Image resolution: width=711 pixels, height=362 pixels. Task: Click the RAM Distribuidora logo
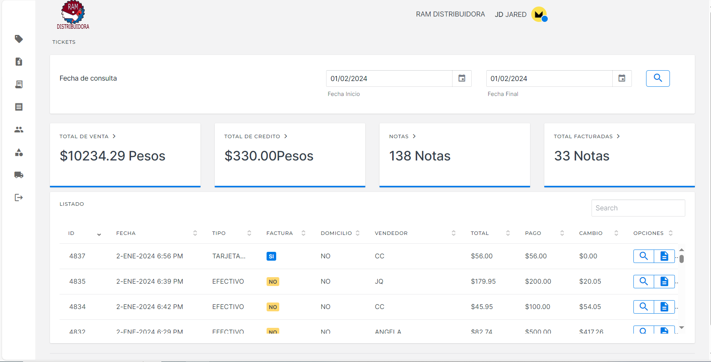[73, 15]
